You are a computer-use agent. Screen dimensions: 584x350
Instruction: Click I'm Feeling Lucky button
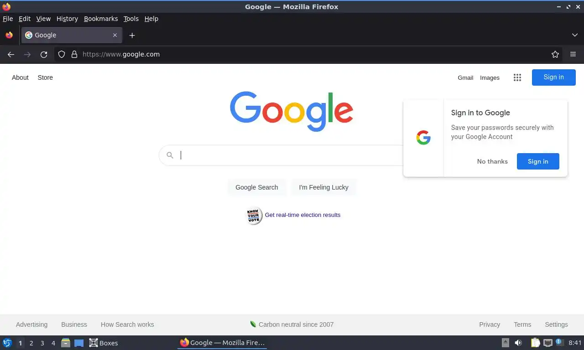tap(323, 187)
